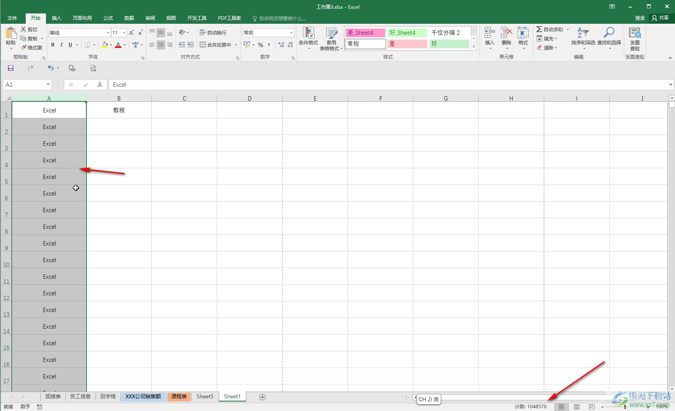Screen dimensions: 675x411
Task: Click the Insert cells icon
Action: [490, 33]
